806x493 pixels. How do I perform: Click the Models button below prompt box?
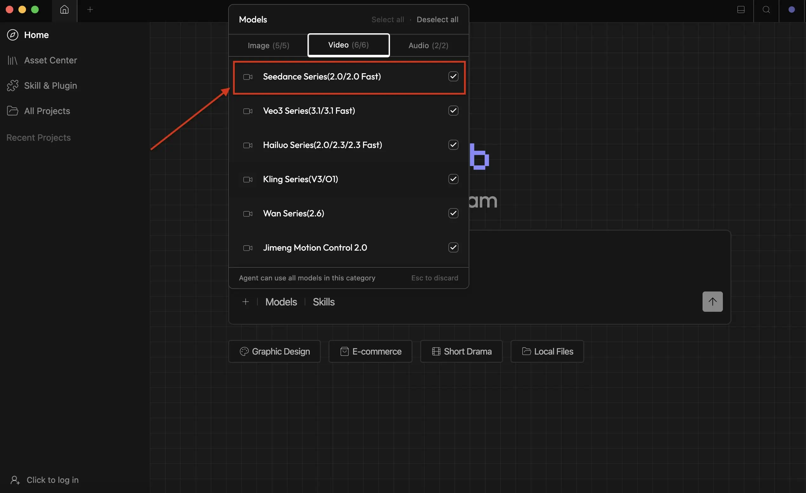pos(281,302)
